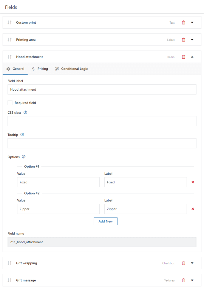Delete the Hood attachment field
The height and width of the screenshot is (289, 204).
[x=183, y=57]
